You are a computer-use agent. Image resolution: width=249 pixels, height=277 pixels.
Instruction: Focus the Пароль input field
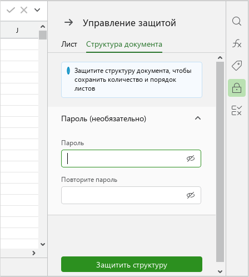[x=131, y=159]
